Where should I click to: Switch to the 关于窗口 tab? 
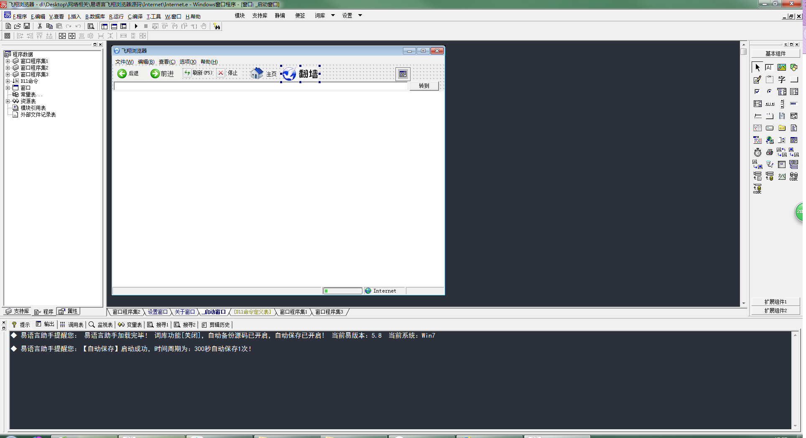point(185,312)
